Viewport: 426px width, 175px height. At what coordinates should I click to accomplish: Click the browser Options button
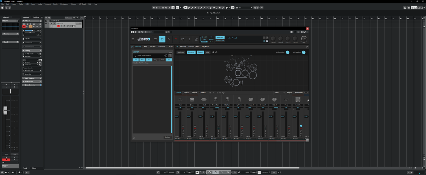click(167, 137)
